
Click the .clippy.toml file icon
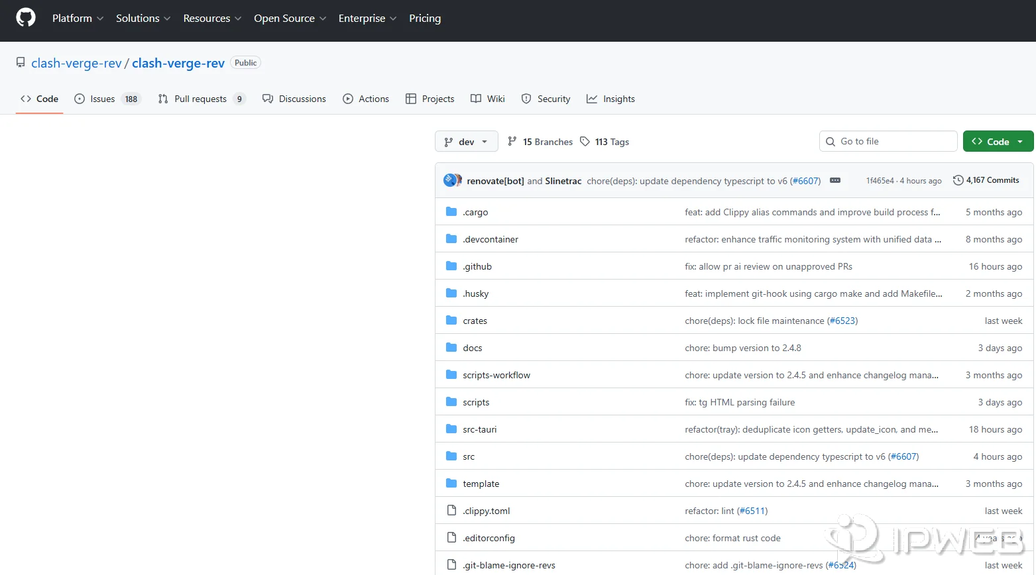(x=451, y=511)
